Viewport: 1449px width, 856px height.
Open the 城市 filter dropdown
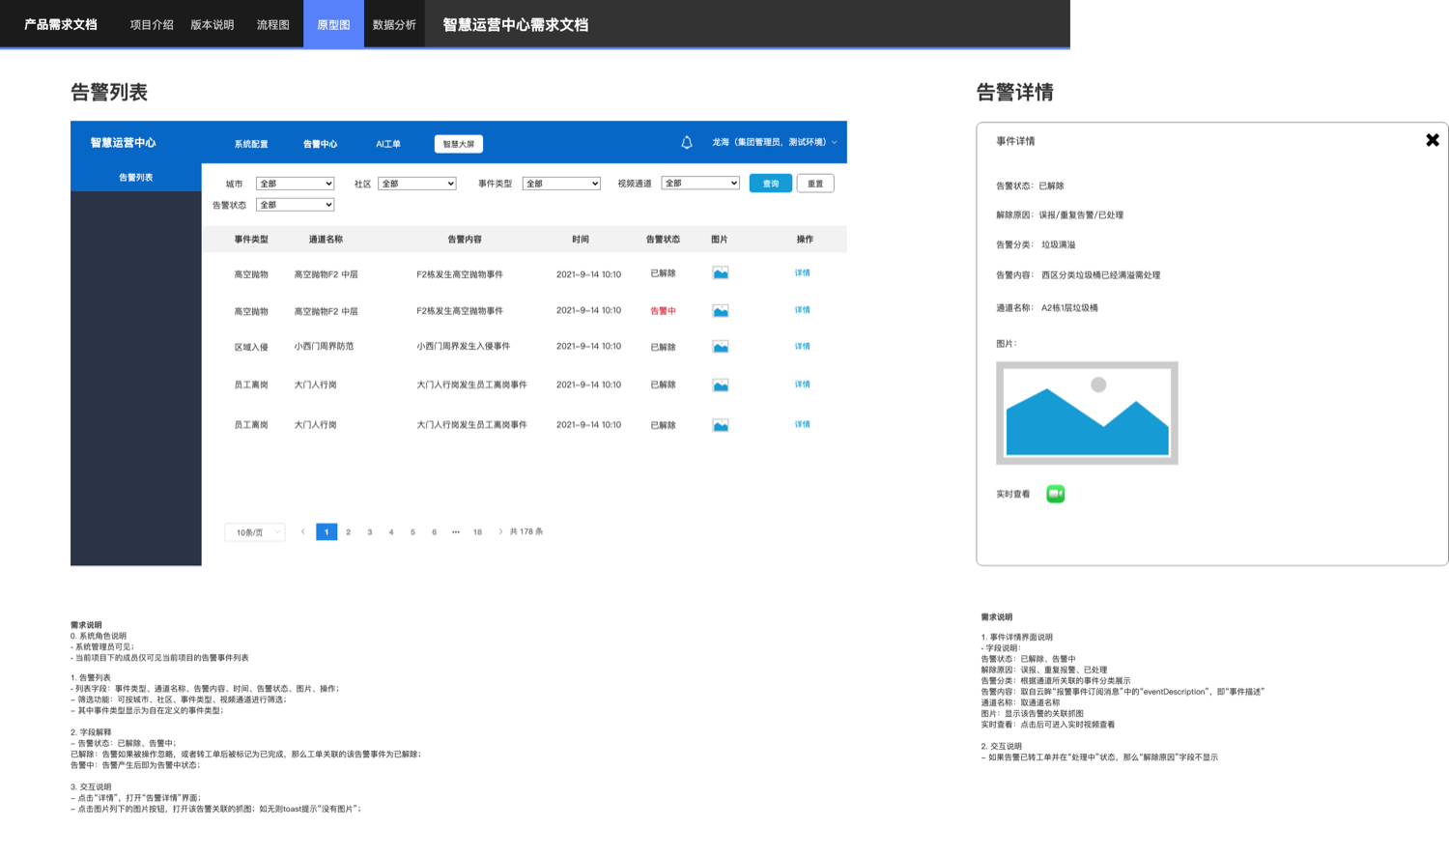coord(296,184)
